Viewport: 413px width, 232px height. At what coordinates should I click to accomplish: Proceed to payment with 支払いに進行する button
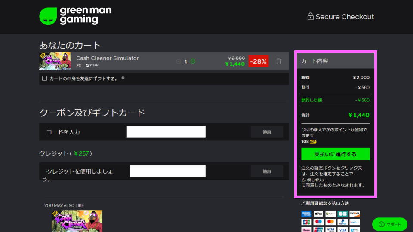[x=335, y=154]
